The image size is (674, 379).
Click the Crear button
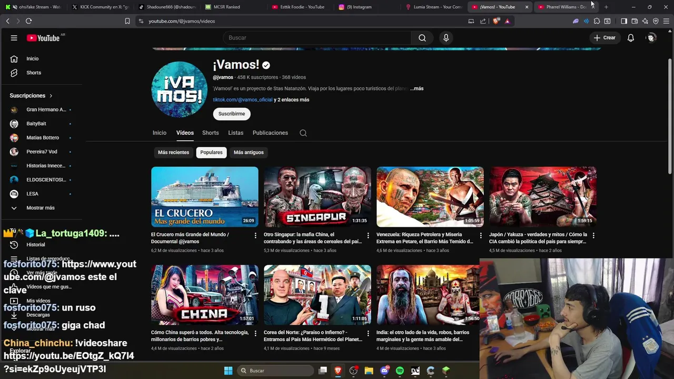point(604,38)
